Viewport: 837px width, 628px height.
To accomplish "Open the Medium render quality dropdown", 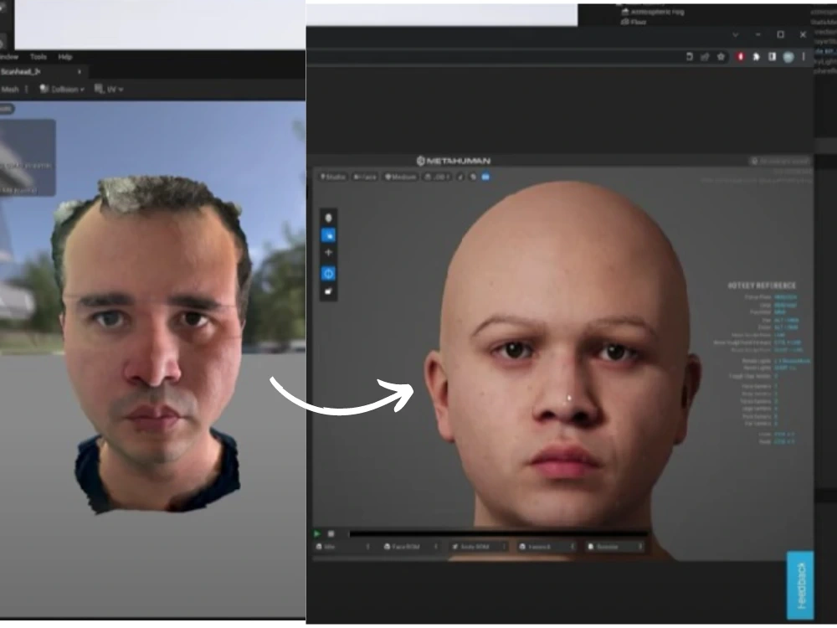I will pos(400,177).
